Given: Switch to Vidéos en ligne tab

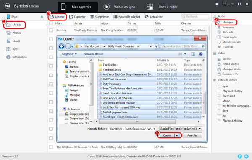Looking at the screenshot, I should (119, 7).
